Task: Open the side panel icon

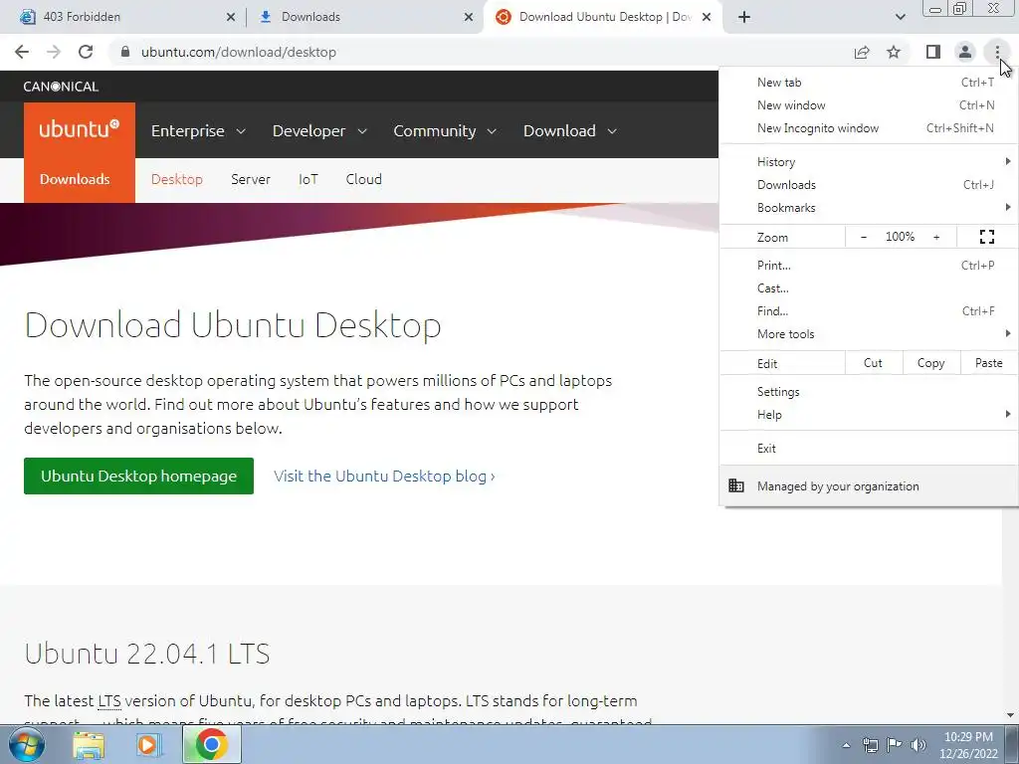Action: [933, 52]
